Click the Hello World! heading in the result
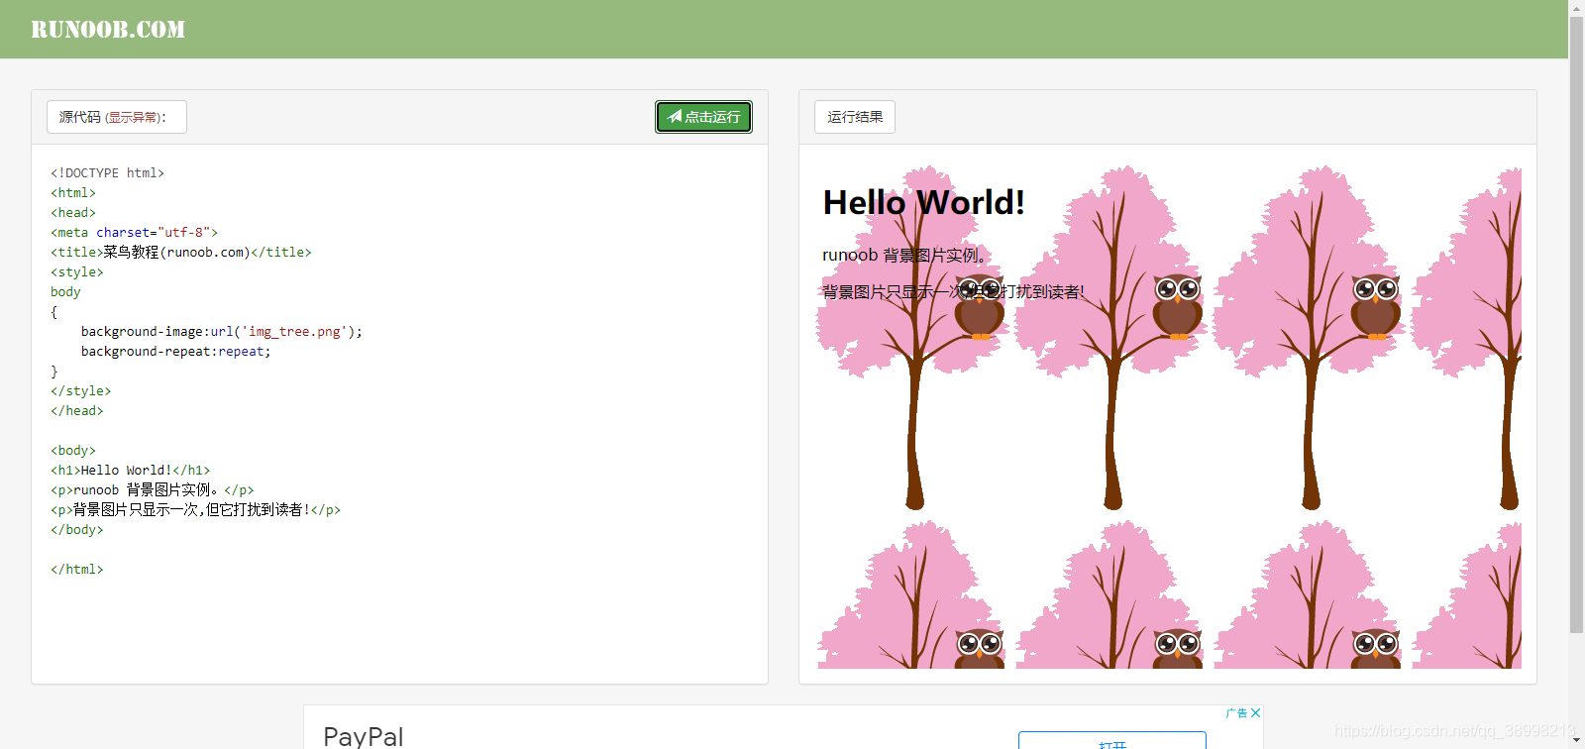Image resolution: width=1585 pixels, height=749 pixels. [924, 202]
